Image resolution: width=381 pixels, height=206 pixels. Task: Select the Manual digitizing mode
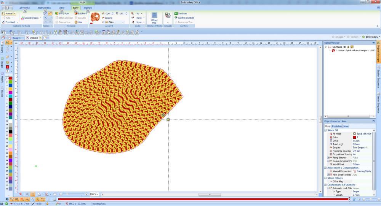[x=8, y=13]
